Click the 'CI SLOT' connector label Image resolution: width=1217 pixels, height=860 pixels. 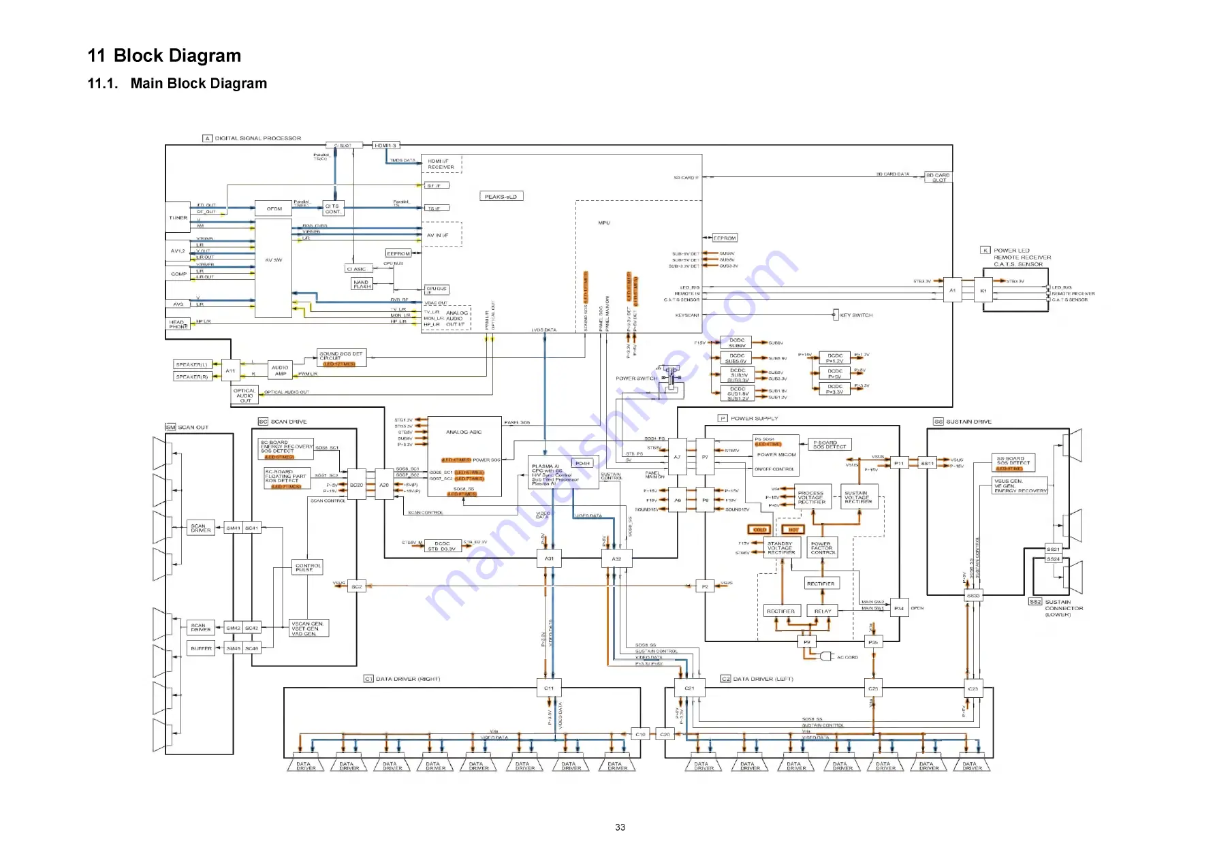343,145
